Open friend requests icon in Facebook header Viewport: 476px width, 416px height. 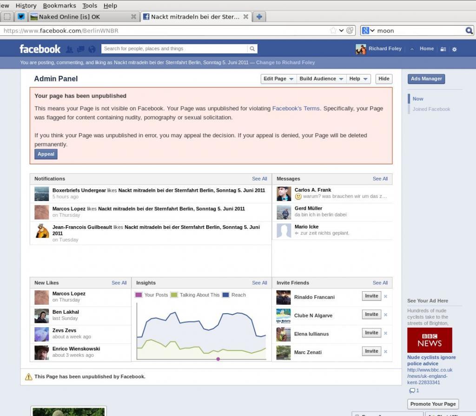[x=70, y=49]
